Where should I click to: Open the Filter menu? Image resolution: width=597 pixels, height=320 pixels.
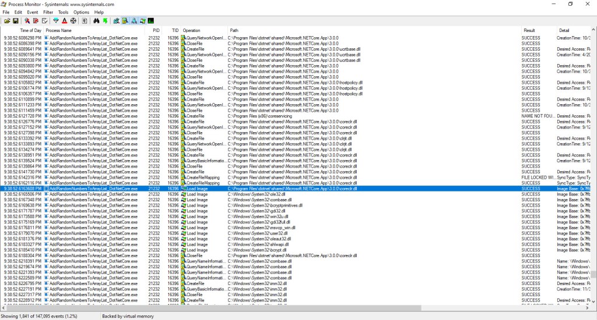48,12
